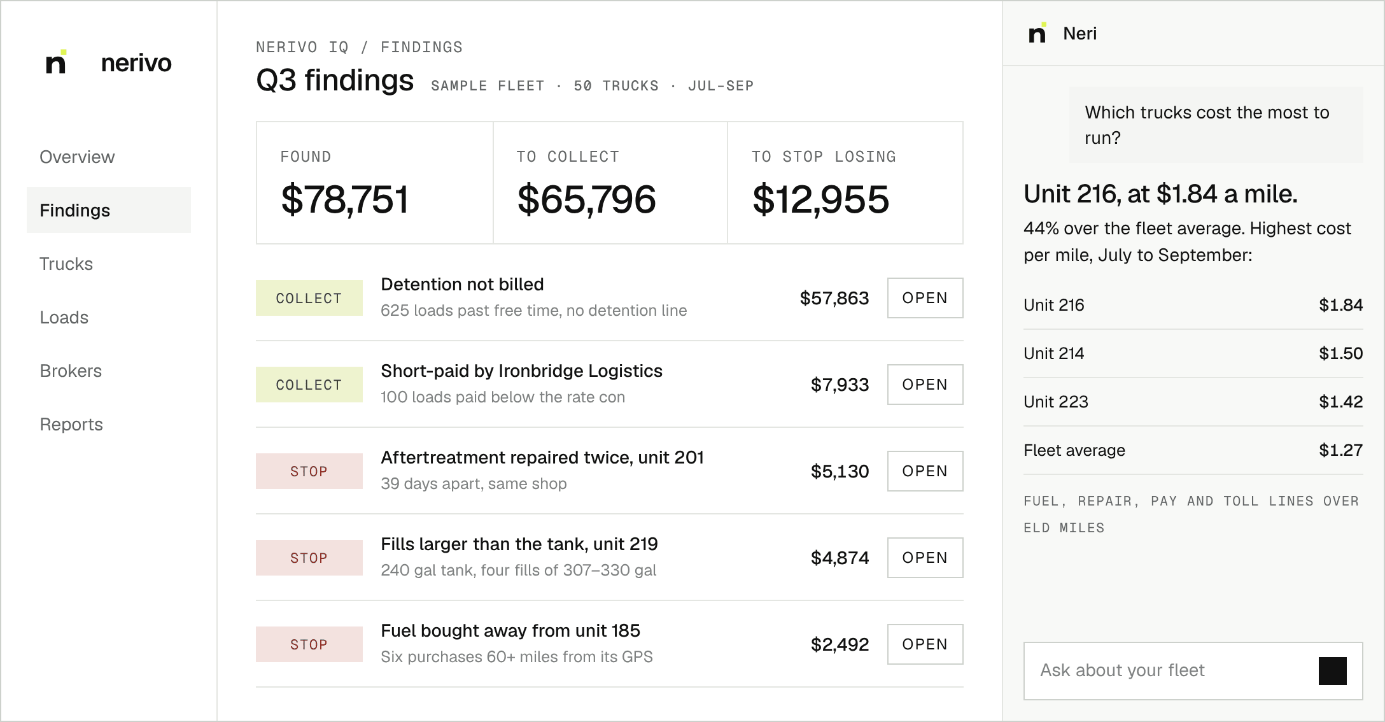Viewport: 1385px width, 722px height.
Task: Click the STOP tag for unit 185
Action: pos(309,644)
